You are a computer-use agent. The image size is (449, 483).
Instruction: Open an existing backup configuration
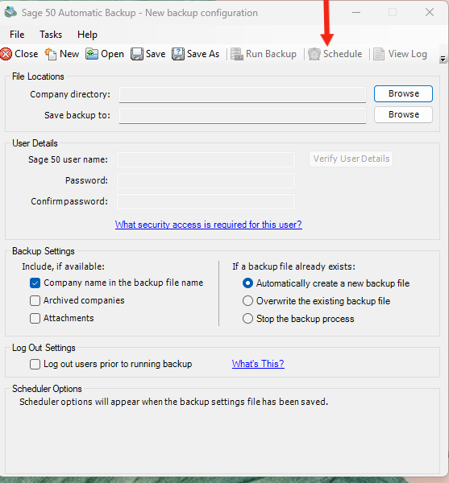click(x=105, y=54)
